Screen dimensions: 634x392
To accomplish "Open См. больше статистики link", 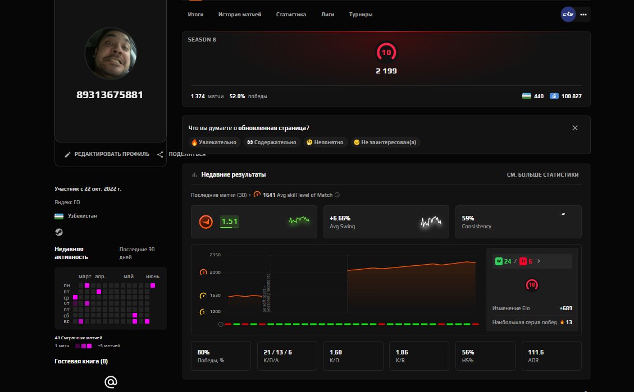I will (x=542, y=175).
